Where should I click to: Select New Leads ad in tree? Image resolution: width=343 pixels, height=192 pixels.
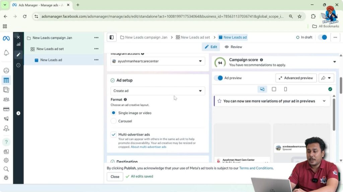[51, 60]
